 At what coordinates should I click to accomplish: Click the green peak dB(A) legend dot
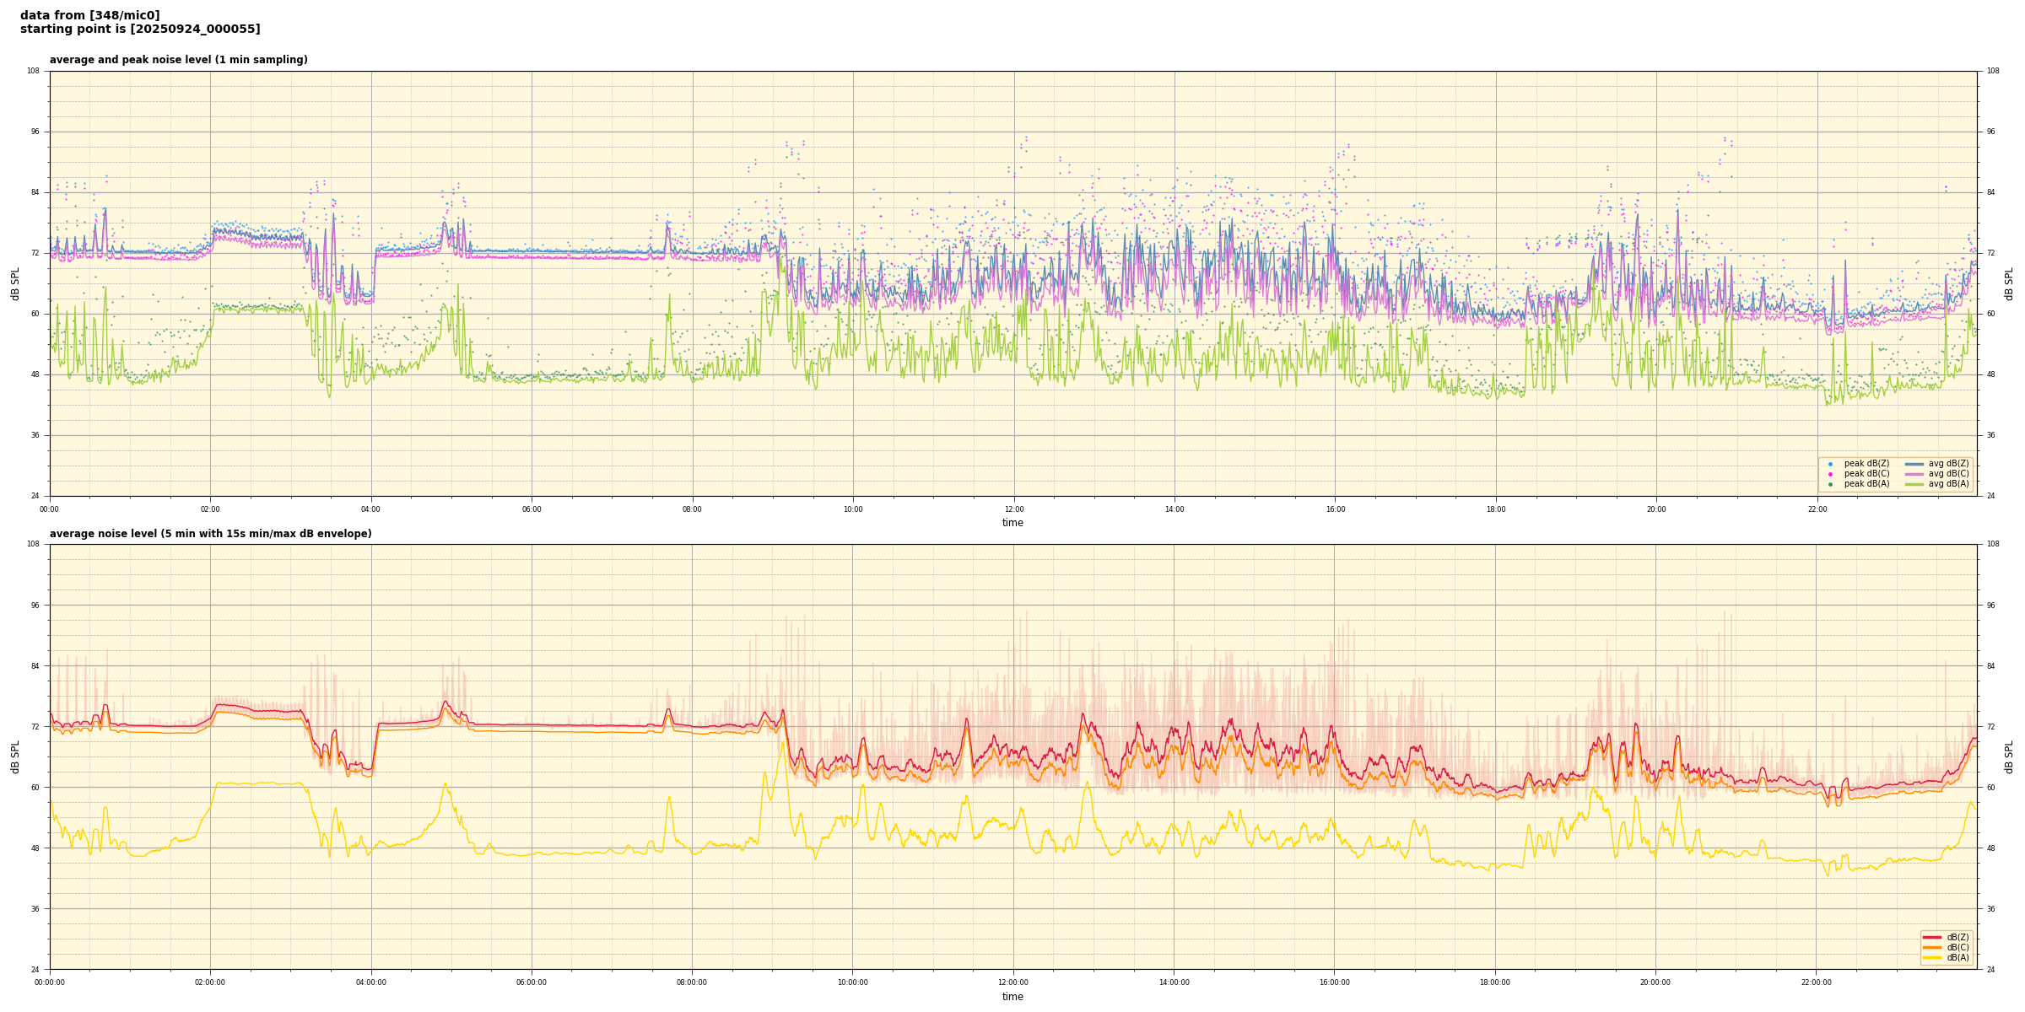point(1830,484)
